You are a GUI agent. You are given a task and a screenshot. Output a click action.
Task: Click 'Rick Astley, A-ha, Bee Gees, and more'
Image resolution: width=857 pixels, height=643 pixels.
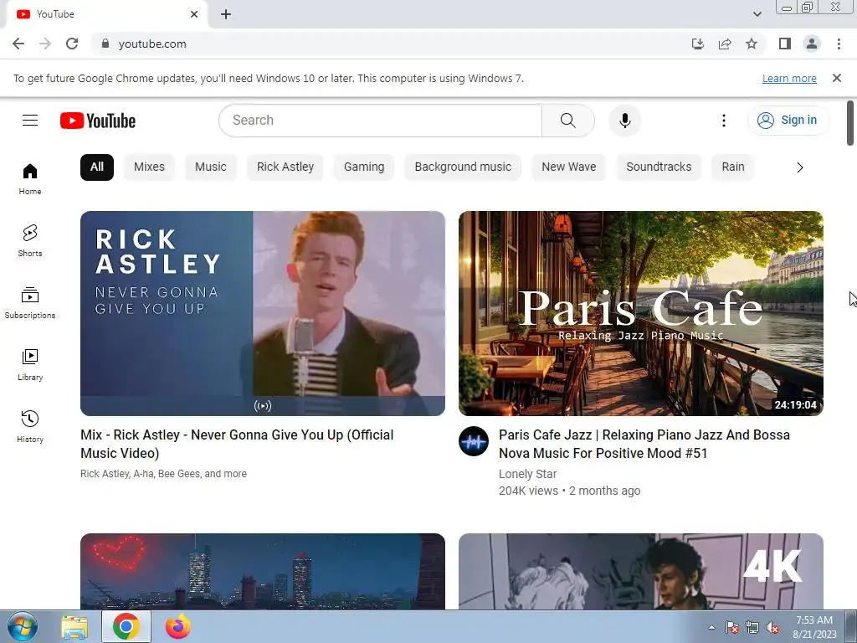pyautogui.click(x=163, y=474)
